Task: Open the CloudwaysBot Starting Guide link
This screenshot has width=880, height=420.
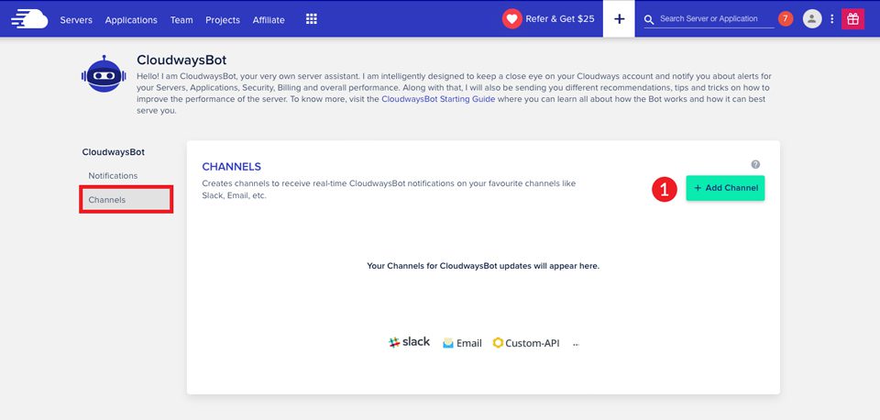Action: pos(438,99)
